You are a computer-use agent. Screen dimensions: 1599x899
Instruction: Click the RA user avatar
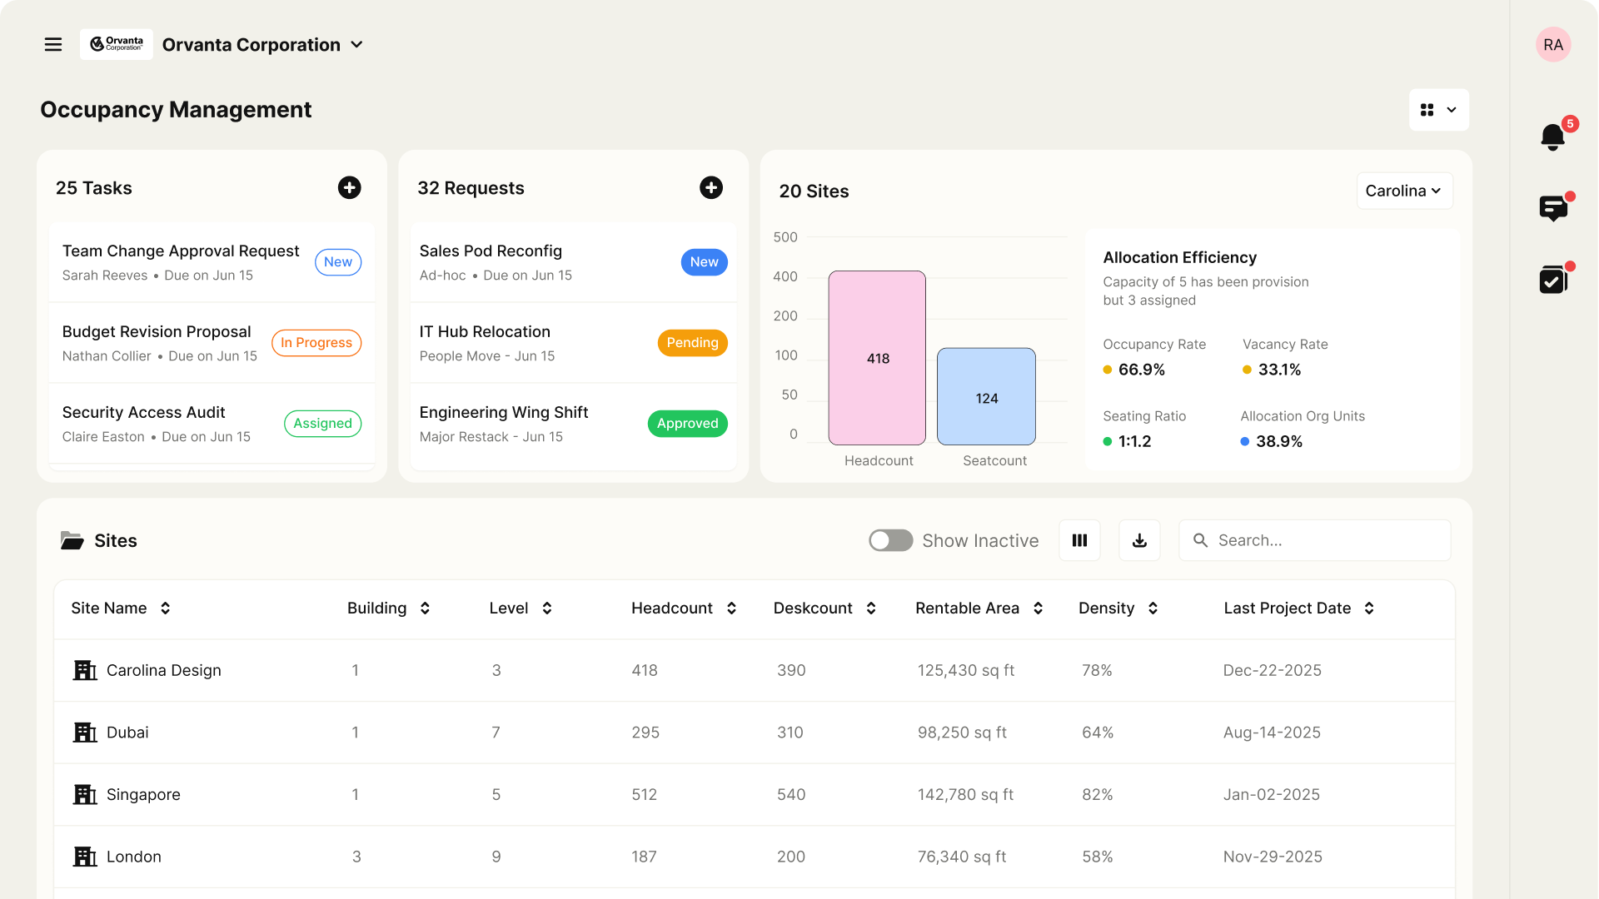tap(1552, 45)
